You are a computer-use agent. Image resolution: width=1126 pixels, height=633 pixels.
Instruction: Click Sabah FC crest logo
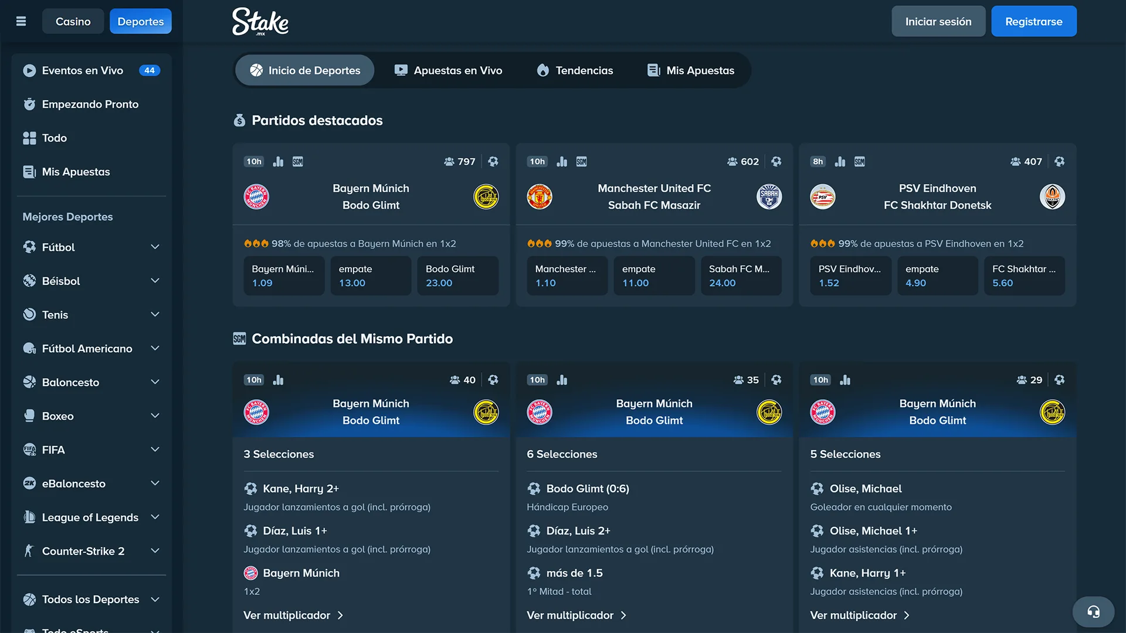pos(769,197)
